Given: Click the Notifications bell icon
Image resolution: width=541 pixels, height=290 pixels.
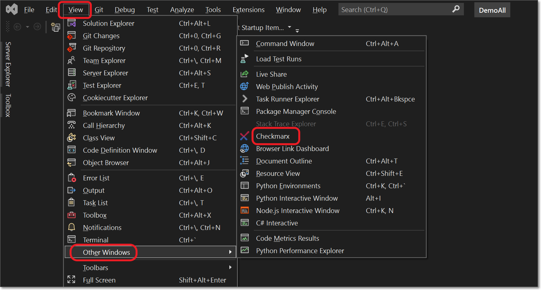Looking at the screenshot, I should [72, 227].
